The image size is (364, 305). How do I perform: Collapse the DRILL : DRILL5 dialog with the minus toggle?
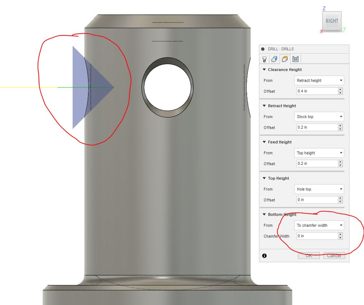tap(263, 49)
